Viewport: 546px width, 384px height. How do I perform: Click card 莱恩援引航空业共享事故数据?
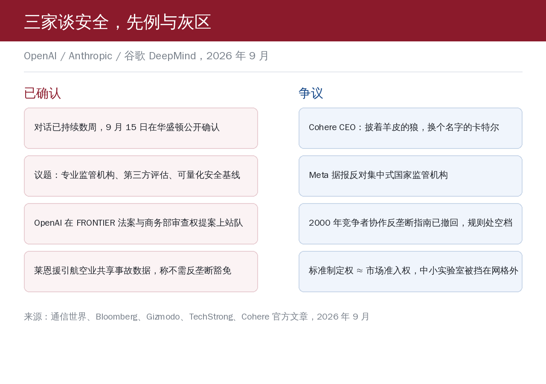pyautogui.click(x=141, y=271)
